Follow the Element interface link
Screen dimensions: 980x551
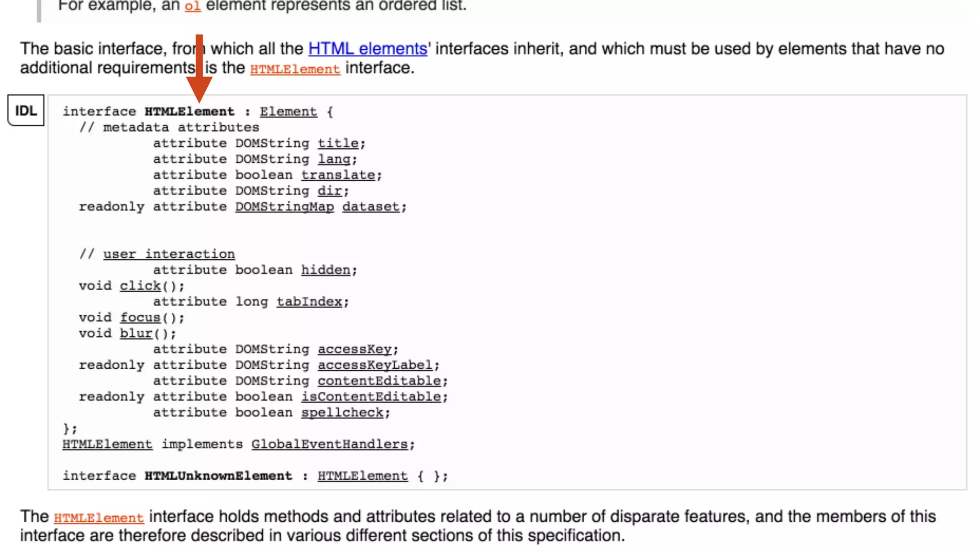[x=288, y=111]
